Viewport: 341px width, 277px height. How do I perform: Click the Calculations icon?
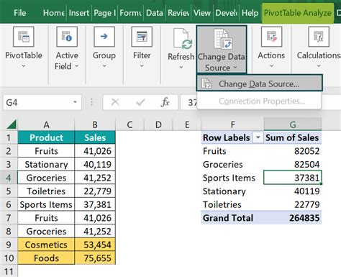(x=319, y=37)
